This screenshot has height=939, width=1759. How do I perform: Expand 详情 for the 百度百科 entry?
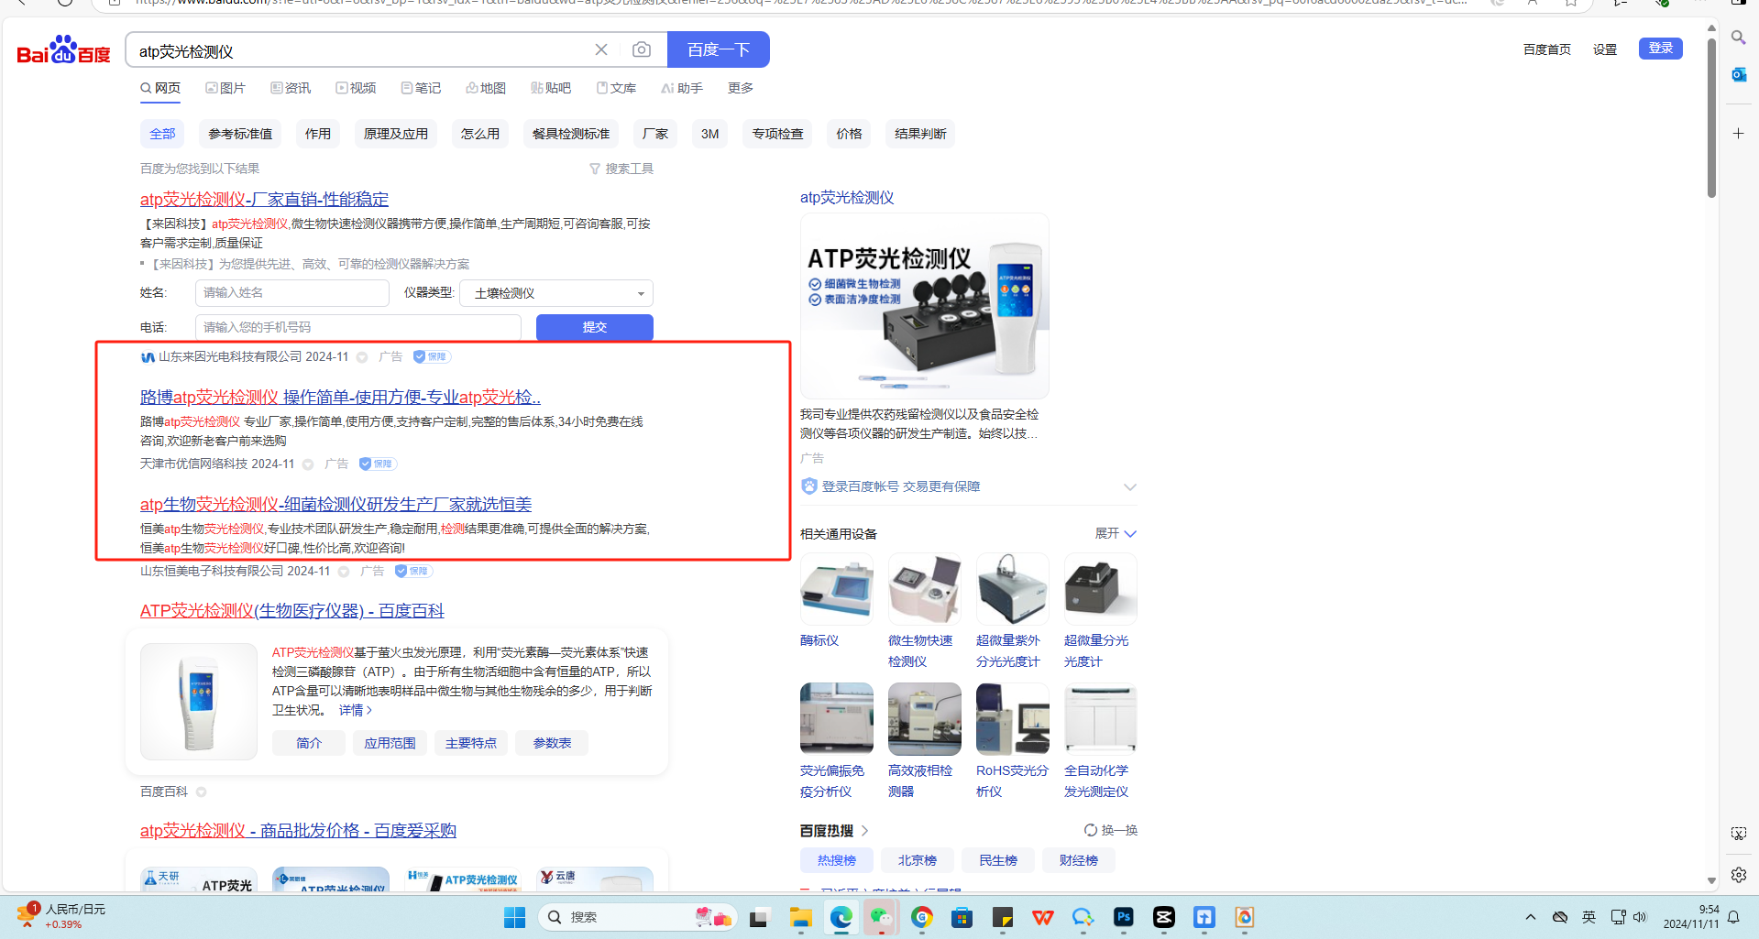(x=356, y=710)
